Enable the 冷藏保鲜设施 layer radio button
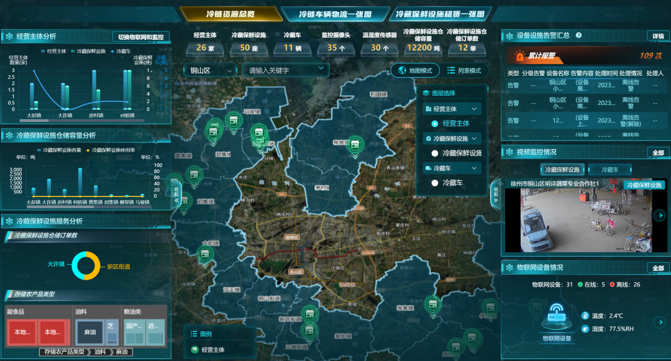Image resolution: width=671 pixels, height=361 pixels. click(x=435, y=153)
